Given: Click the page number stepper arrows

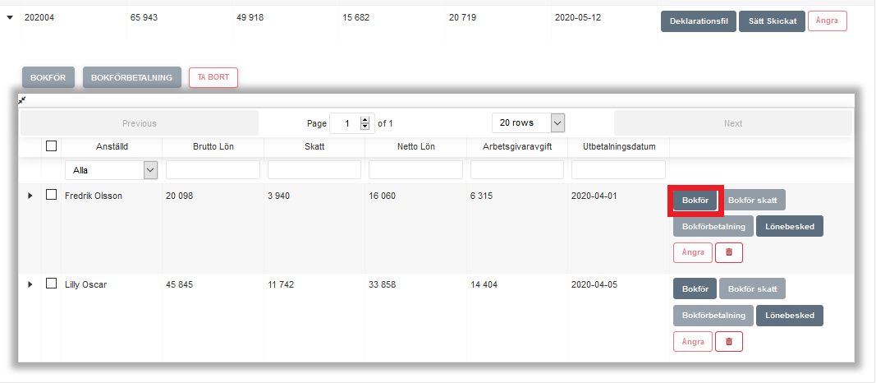Looking at the screenshot, I should [x=365, y=123].
